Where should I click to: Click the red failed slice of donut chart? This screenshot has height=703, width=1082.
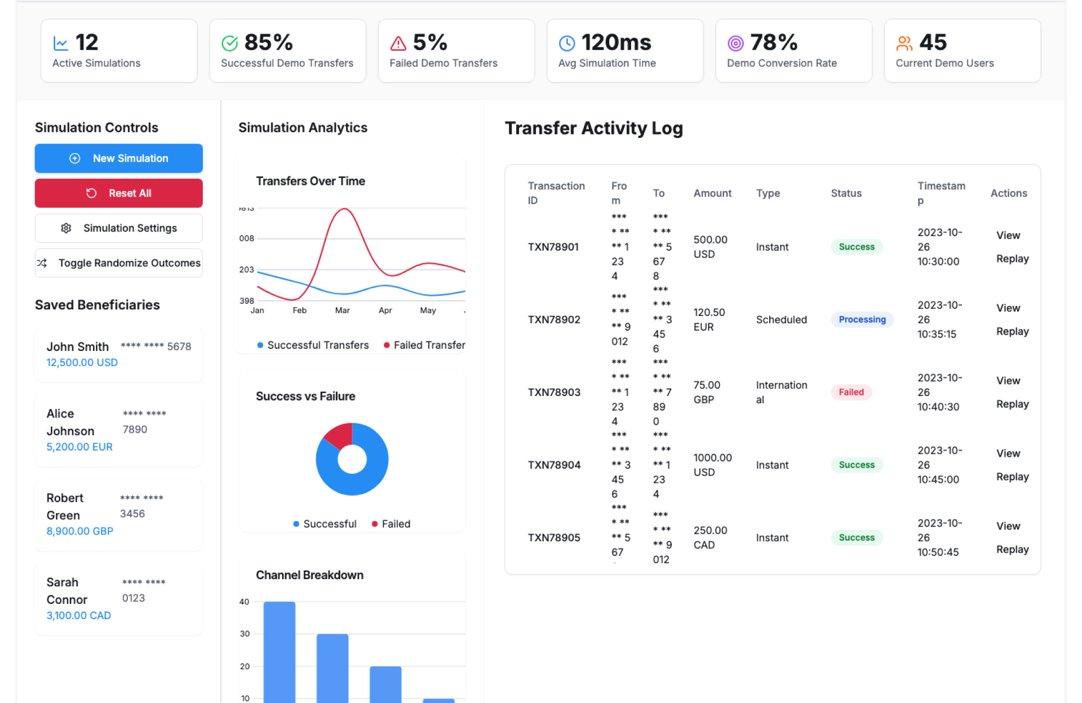(340, 435)
